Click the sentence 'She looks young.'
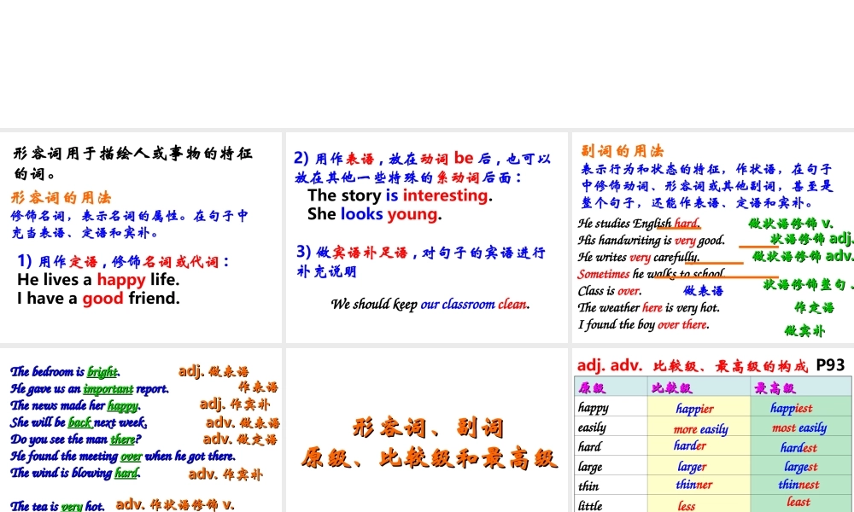The width and height of the screenshot is (854, 512). [x=374, y=214]
